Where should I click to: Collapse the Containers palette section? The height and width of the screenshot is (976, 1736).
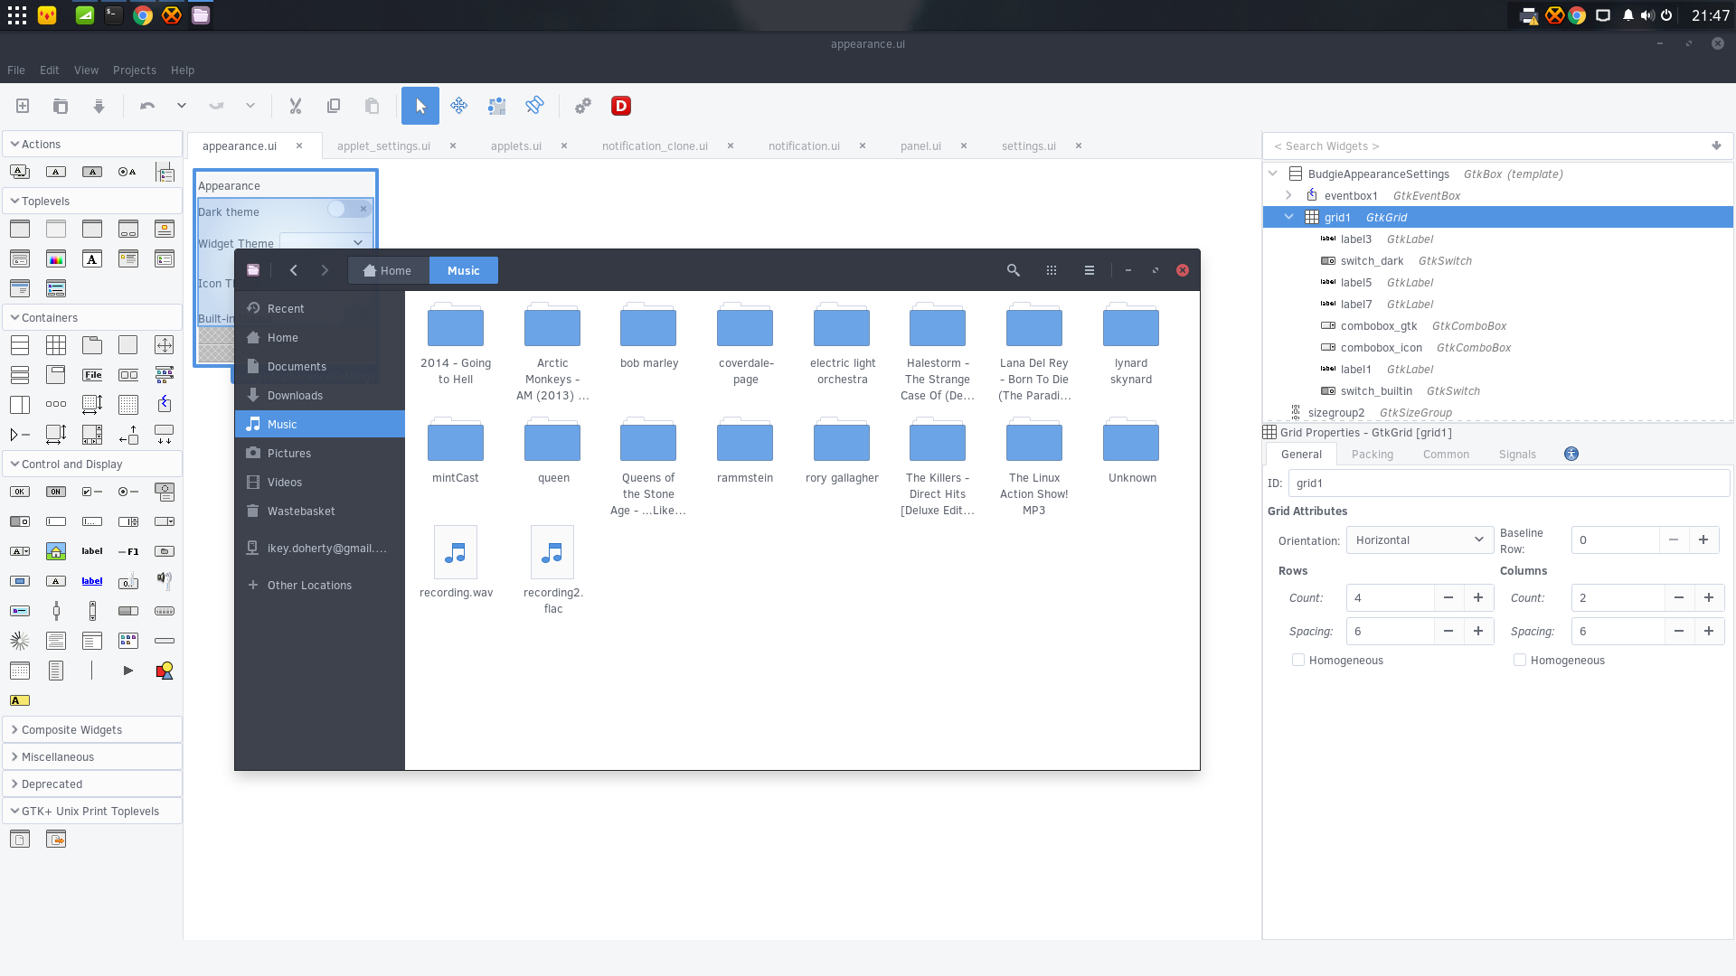coord(92,318)
